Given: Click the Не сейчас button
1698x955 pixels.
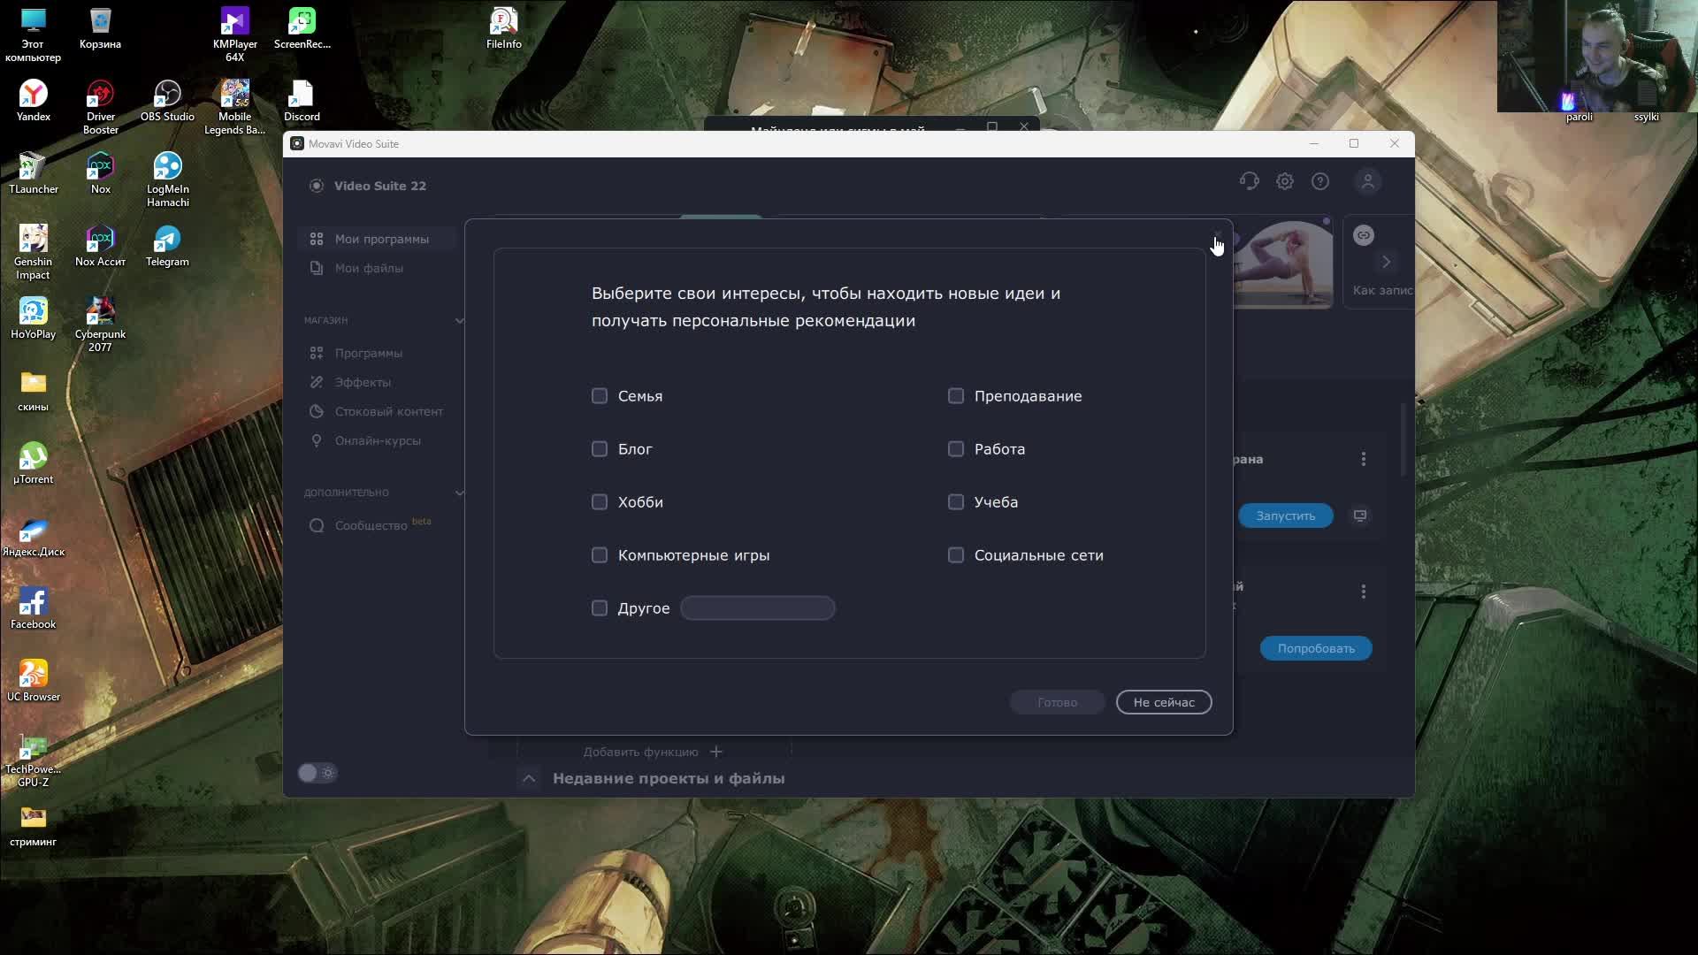Looking at the screenshot, I should point(1163,702).
